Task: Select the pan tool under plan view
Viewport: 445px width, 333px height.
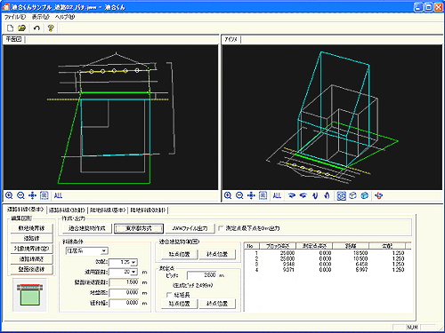Action: pyautogui.click(x=32, y=195)
